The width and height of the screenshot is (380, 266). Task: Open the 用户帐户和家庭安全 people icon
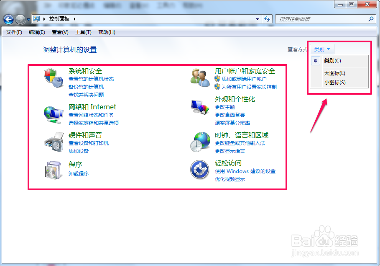pos(200,77)
